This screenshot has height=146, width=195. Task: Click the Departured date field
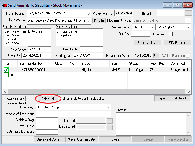(x=91, y=127)
